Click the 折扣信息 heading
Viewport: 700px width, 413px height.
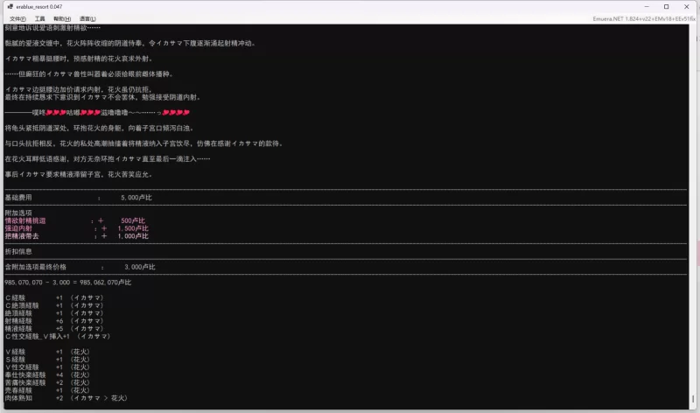click(18, 251)
